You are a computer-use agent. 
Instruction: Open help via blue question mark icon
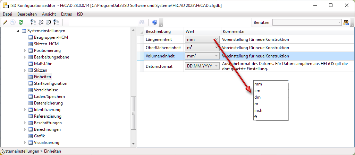155,22
